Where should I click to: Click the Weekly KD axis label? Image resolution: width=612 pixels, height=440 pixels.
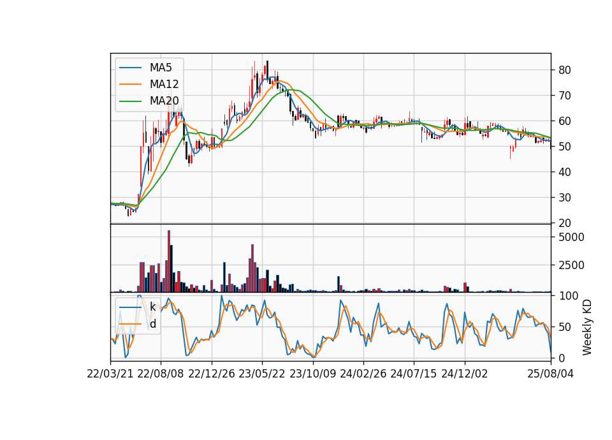pyautogui.click(x=587, y=328)
